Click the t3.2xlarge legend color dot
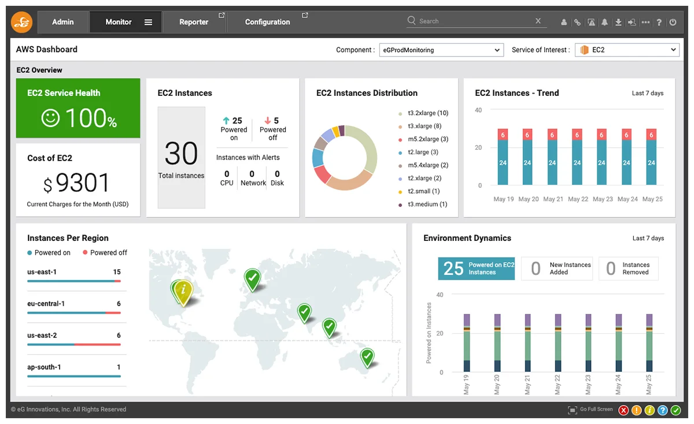This screenshot has height=424, width=694. click(400, 113)
